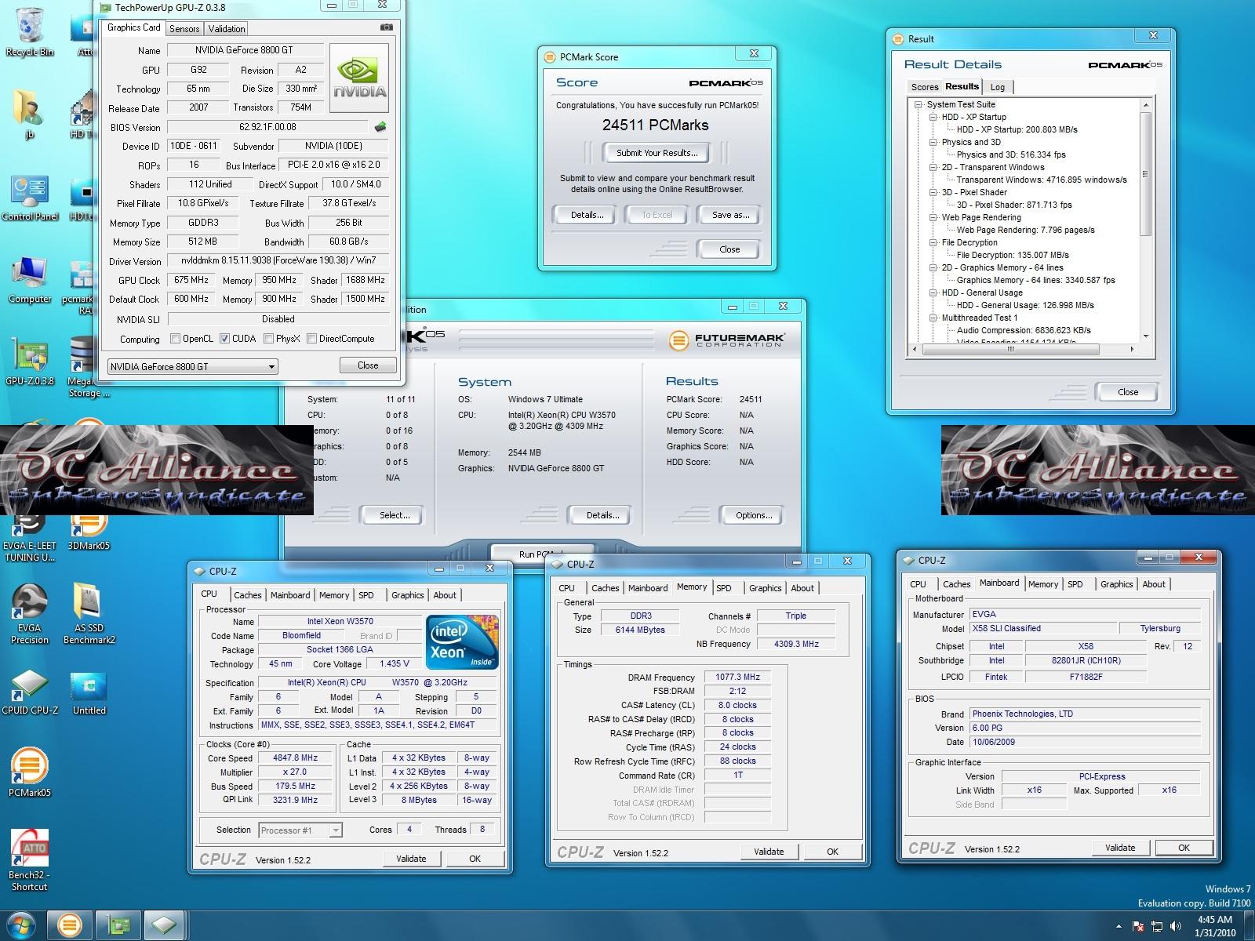Open EVGA Precision desktop shortcut
Screen dimensions: 1255x941
pos(30,615)
